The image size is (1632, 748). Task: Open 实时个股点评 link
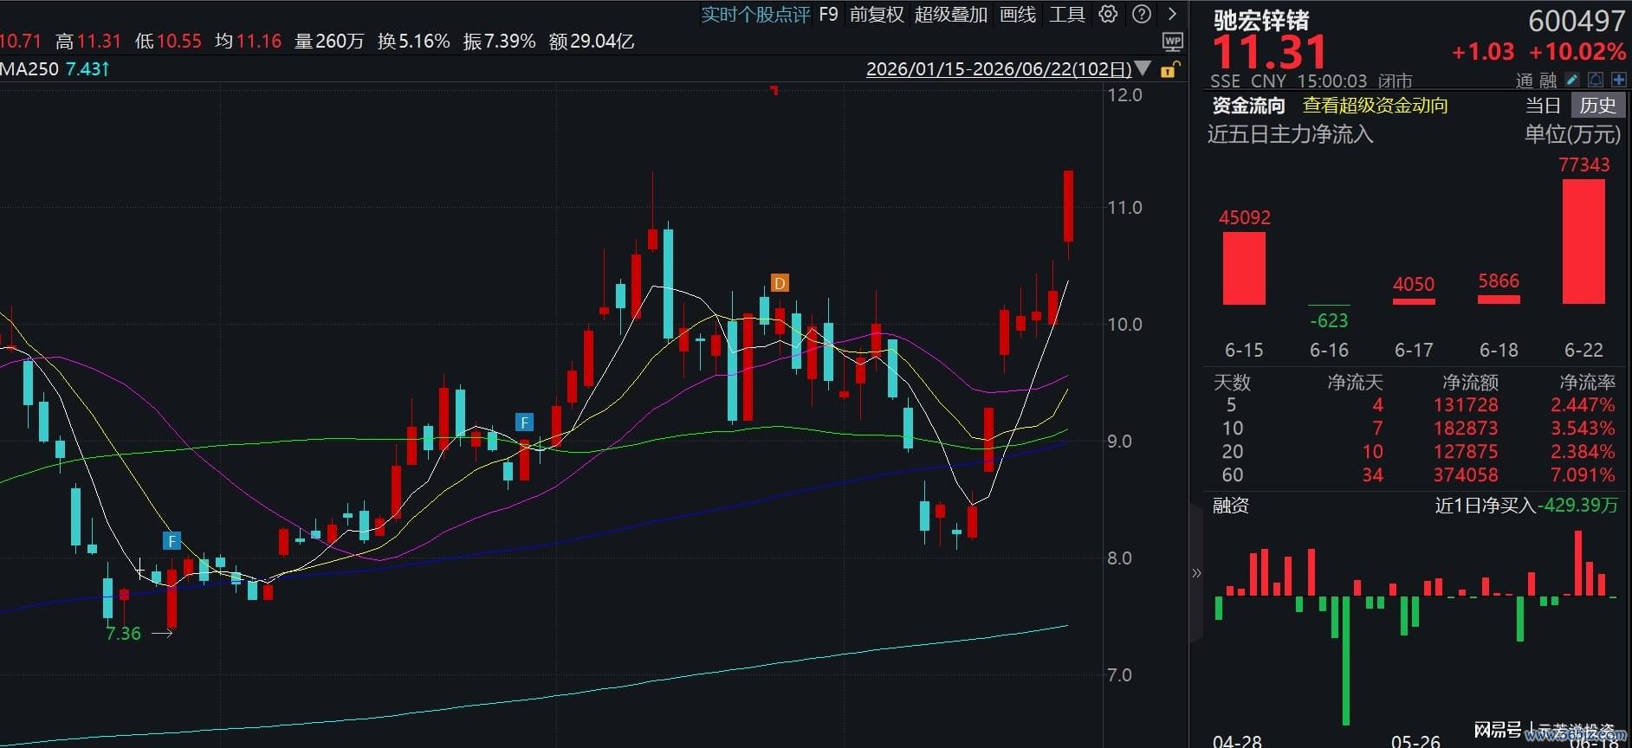pos(755,15)
